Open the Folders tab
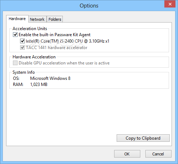Screen dimensions: 178x164 tap(55, 19)
